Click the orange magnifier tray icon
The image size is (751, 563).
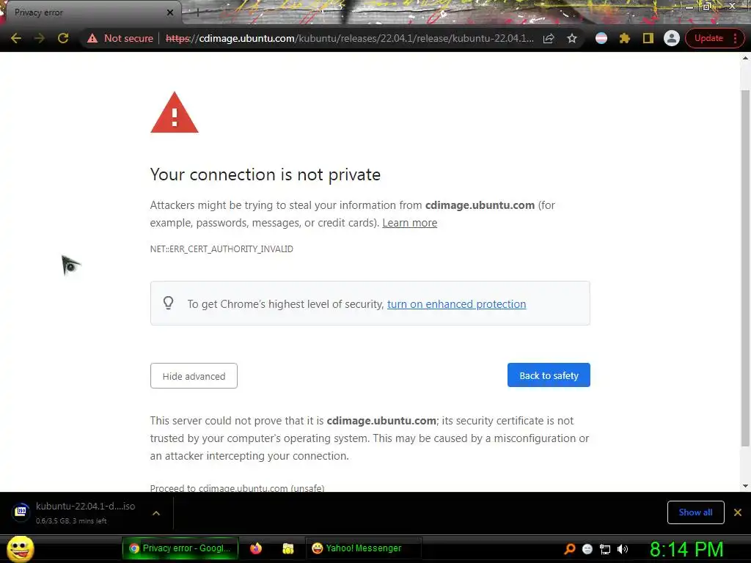569,549
